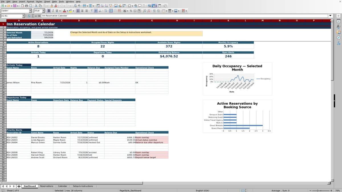
Task: Open the font size dropdown
Action: [x=43, y=11]
